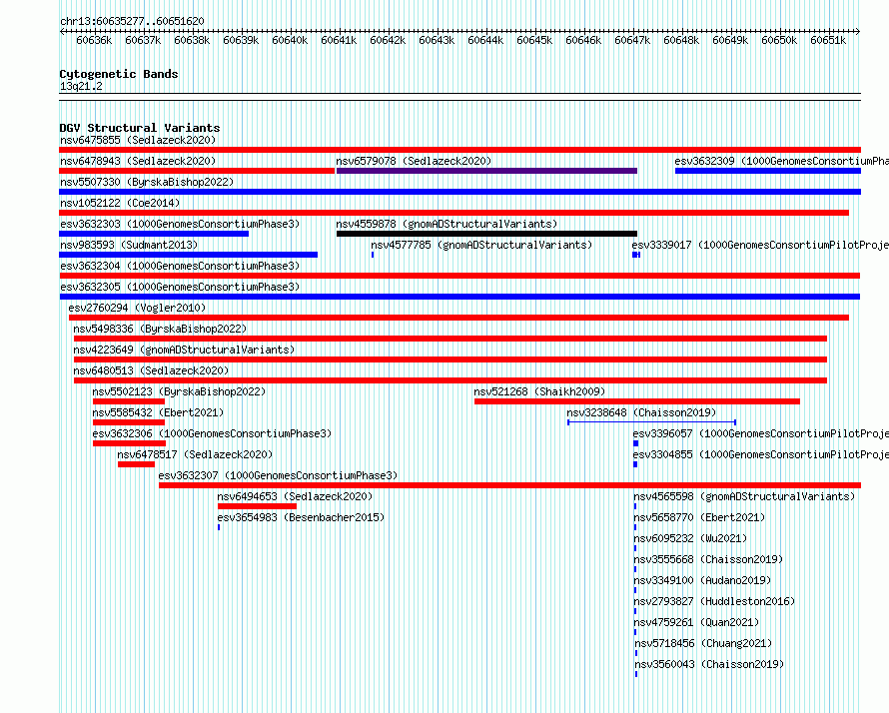Click the 60636k ruler tick label
The width and height of the screenshot is (889, 713).
click(x=94, y=40)
